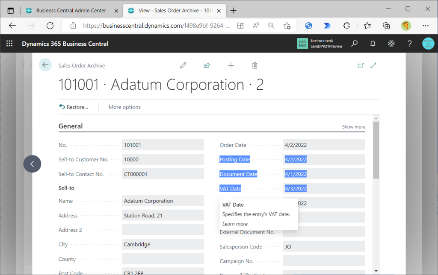Click Show more in General section
This screenshot has width=438, height=275.
pyautogui.click(x=354, y=127)
